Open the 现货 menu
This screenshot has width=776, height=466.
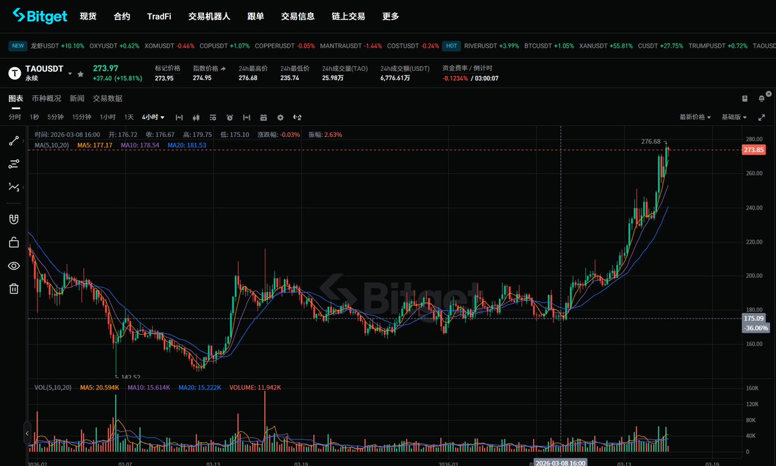pos(88,16)
